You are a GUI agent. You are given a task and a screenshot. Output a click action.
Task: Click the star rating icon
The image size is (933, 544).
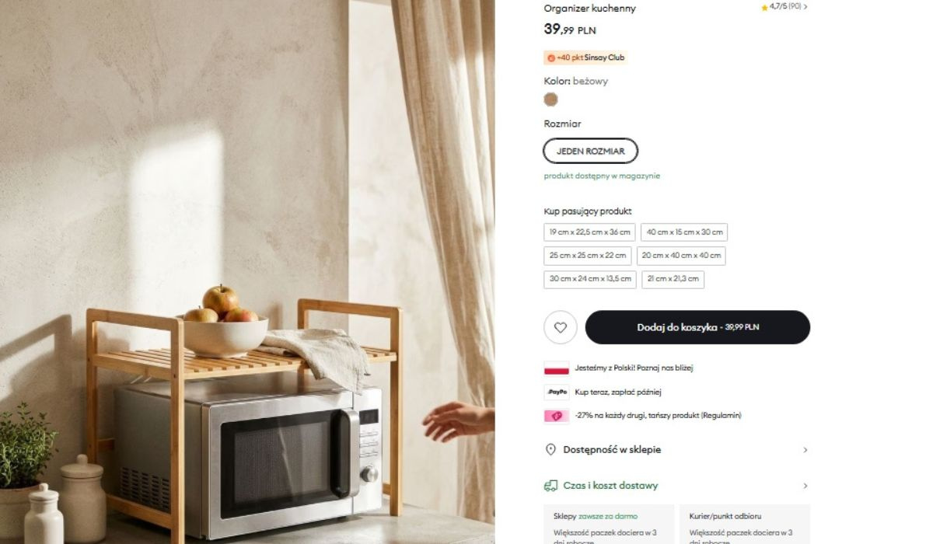pyautogui.click(x=764, y=7)
